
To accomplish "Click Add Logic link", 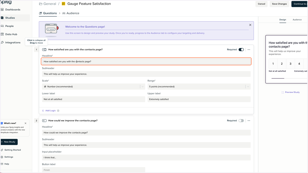I will (x=50, y=111).
